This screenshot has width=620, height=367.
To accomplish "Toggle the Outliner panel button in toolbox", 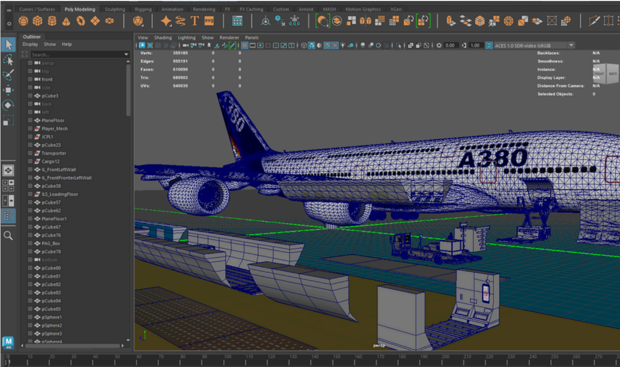I will [8, 216].
